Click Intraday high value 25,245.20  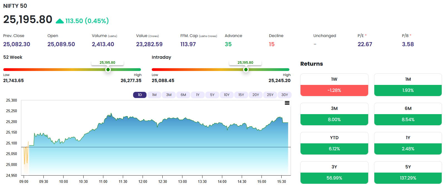279,80
